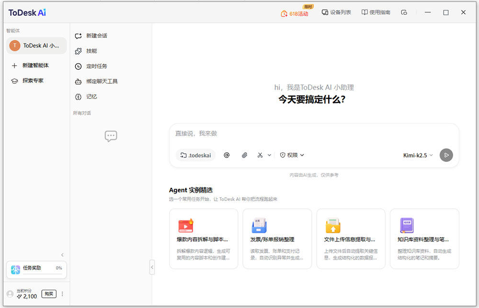Click the Agent 实例精选 heading

(x=191, y=190)
